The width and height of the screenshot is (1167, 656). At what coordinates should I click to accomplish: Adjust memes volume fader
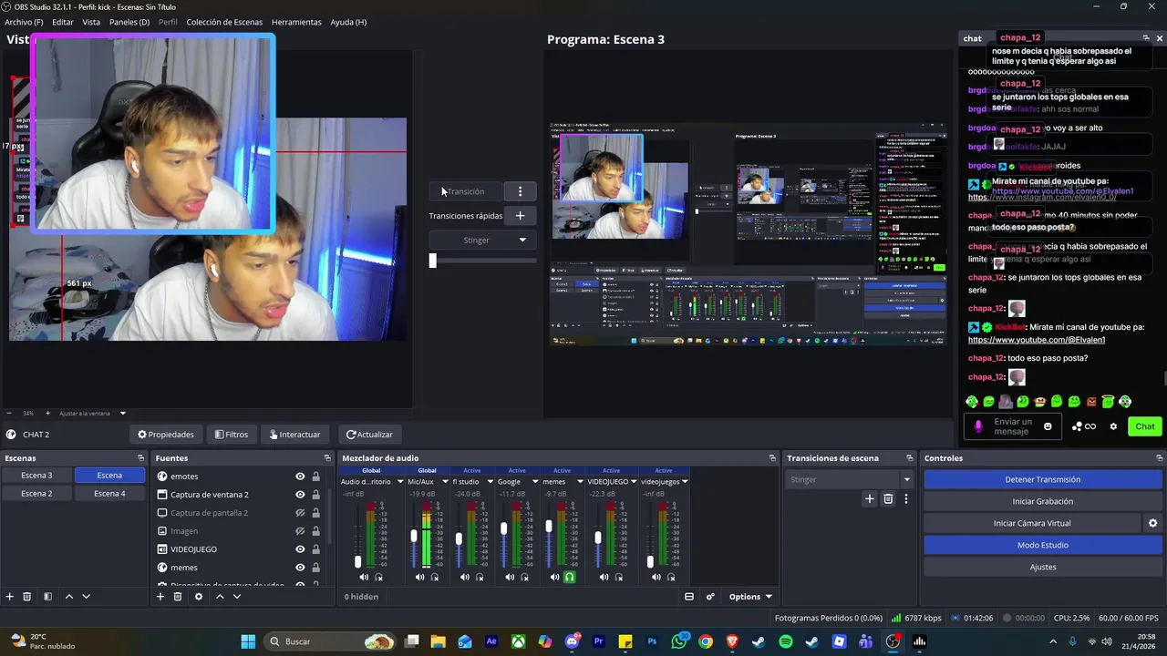(549, 527)
